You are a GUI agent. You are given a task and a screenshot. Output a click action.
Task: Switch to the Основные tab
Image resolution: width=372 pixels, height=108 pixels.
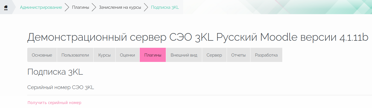(42, 55)
